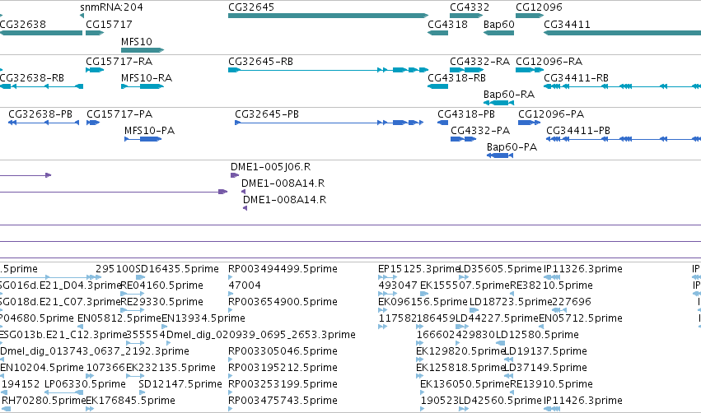701x413 pixels.
Task: Select the LD18723.5prime EST
Action: point(474,310)
